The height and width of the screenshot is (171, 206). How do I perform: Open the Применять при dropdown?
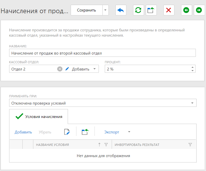103,103
